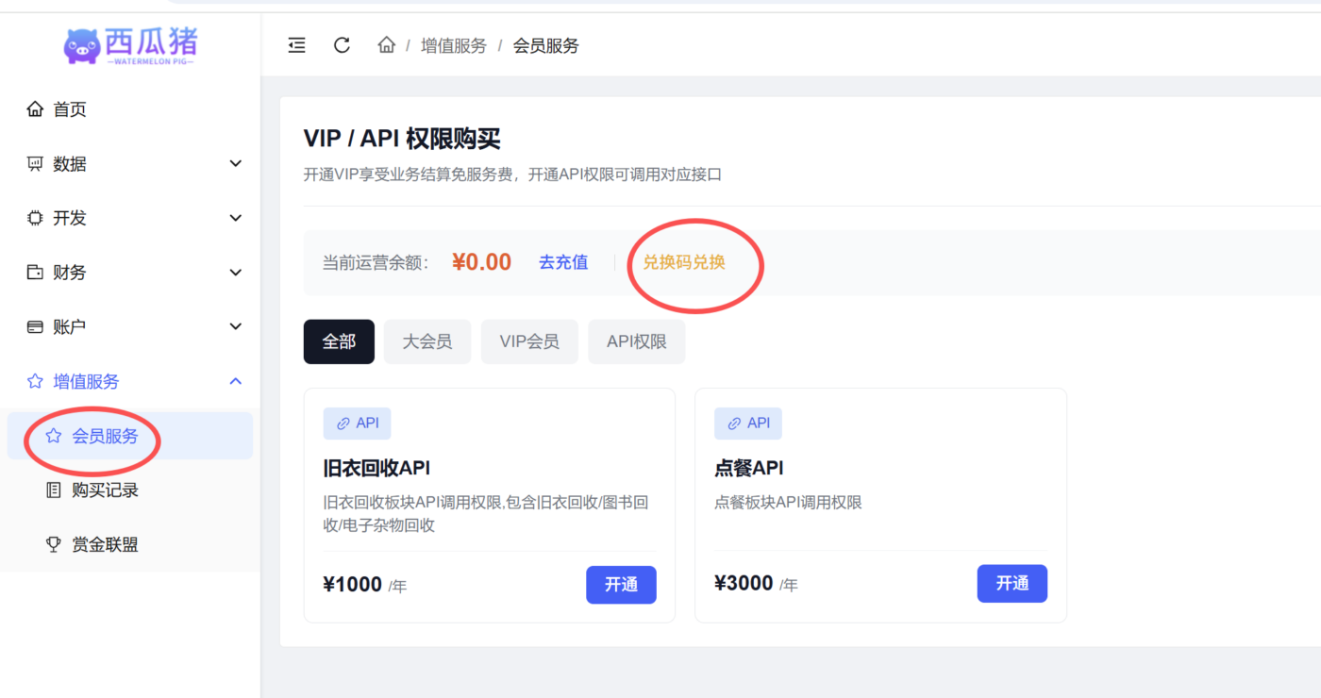Collapse the 增值服务 sidebar menu
Screen dimensions: 1321x698
[x=234, y=381]
